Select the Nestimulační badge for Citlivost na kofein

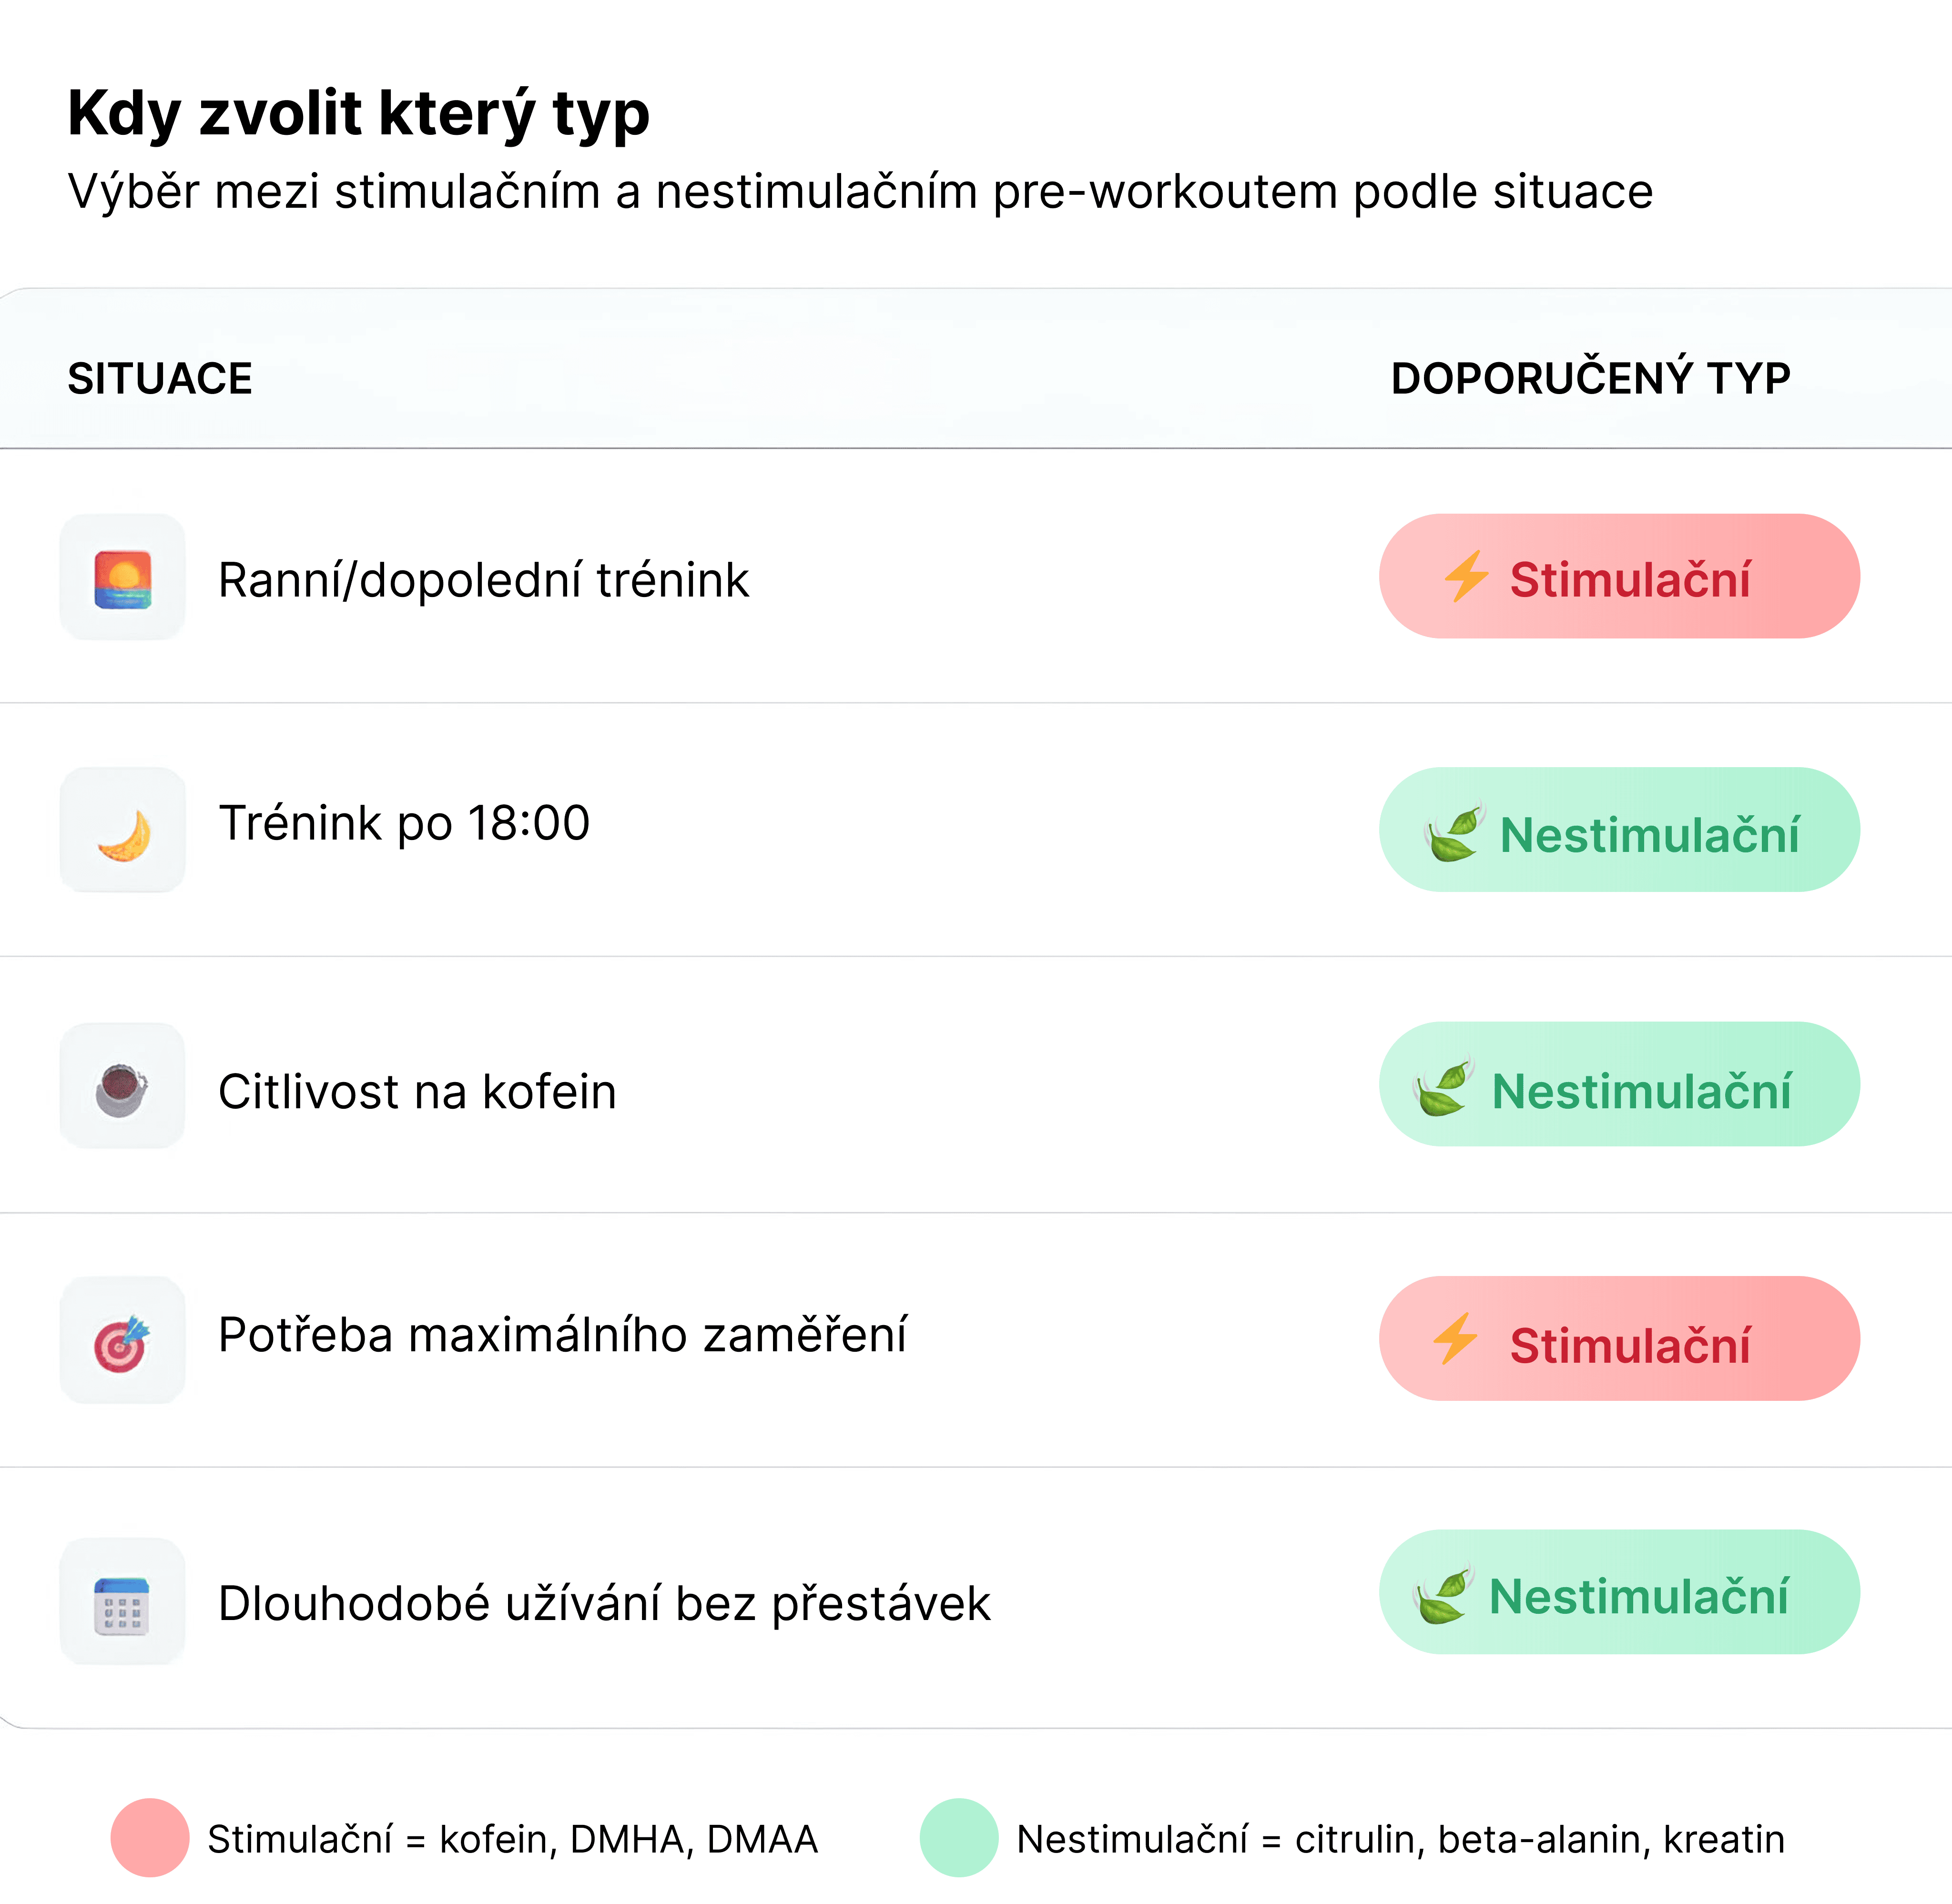[x=1619, y=1085]
